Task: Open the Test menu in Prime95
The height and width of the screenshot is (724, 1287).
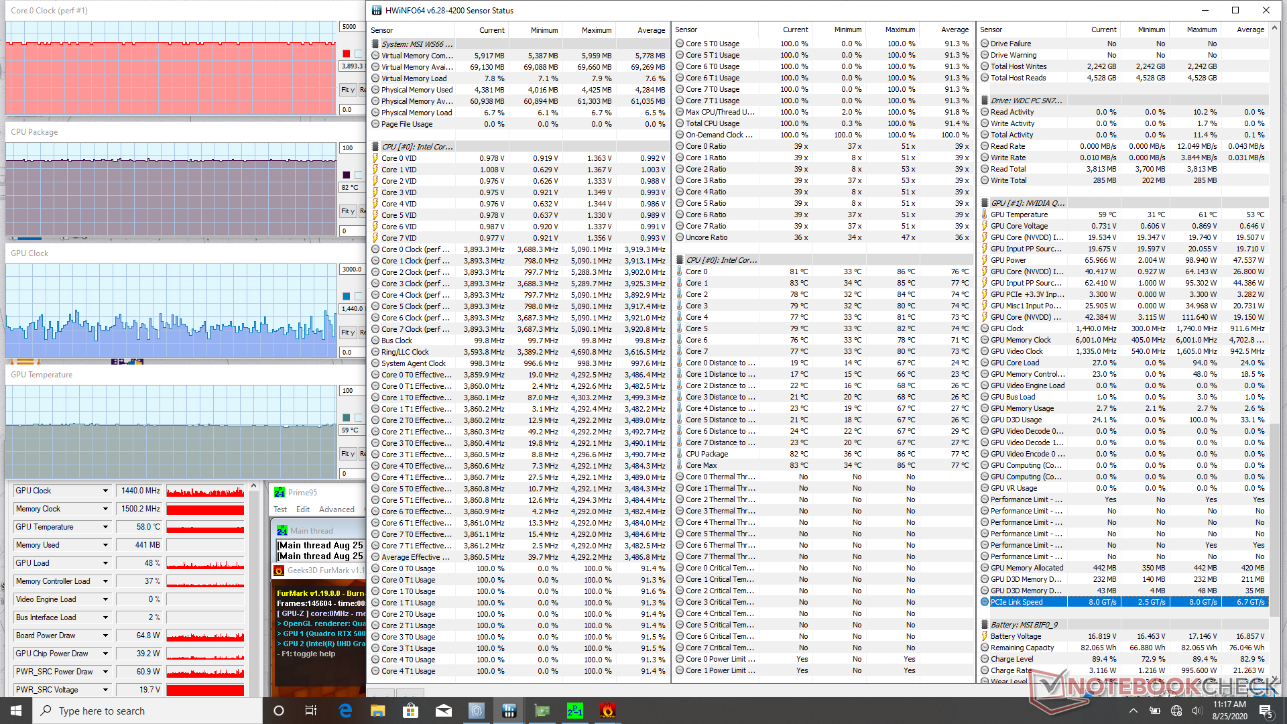Action: (x=280, y=509)
